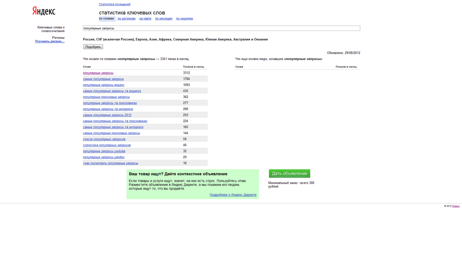Viewport: 462px width, 260px height.
Task: Click the value 1093 in shows column
Action: click(187, 85)
